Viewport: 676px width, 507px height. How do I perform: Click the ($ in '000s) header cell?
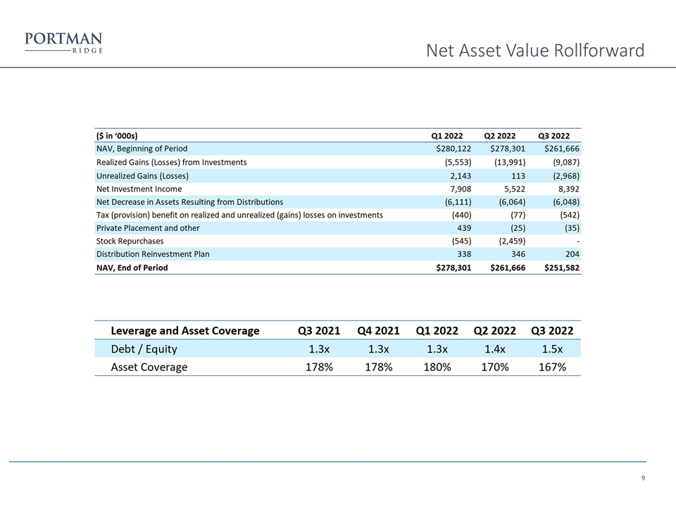coord(117,136)
